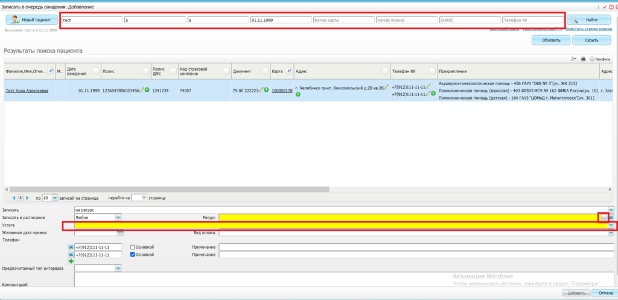Click the Добавить button at the bottom
This screenshot has width=618, height=300.
[x=576, y=293]
